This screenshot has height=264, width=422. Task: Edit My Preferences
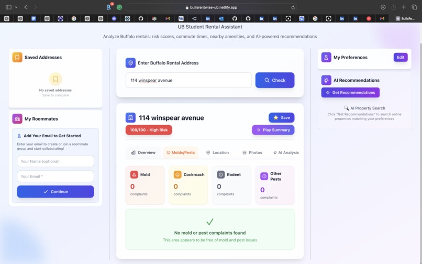coord(401,57)
